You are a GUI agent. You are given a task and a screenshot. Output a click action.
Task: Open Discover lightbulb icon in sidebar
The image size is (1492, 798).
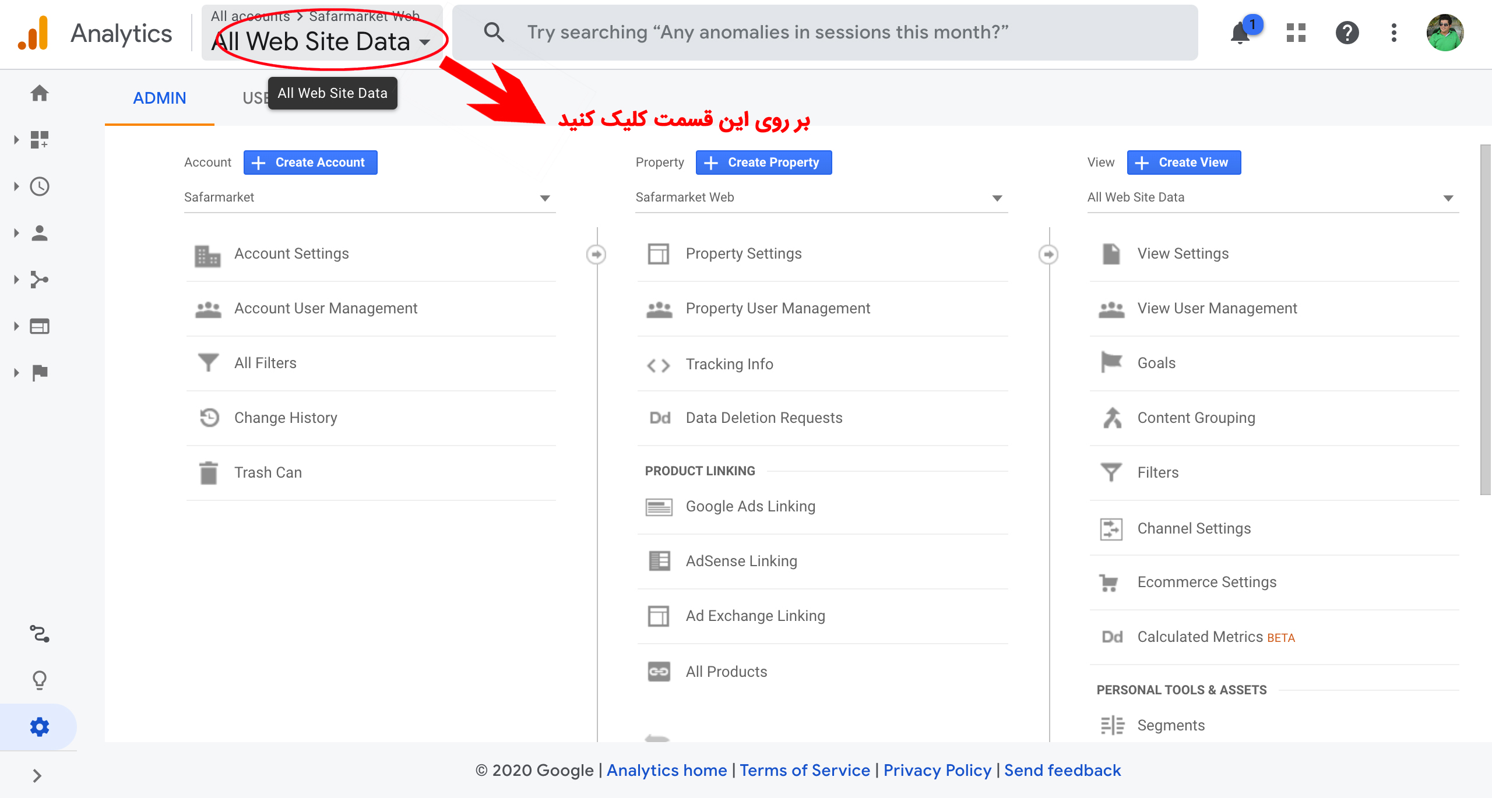(x=40, y=680)
